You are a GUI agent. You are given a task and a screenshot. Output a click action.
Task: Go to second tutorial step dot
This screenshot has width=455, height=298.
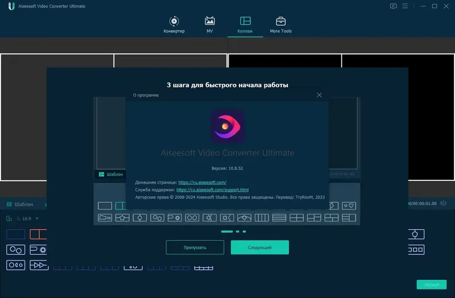237,231
